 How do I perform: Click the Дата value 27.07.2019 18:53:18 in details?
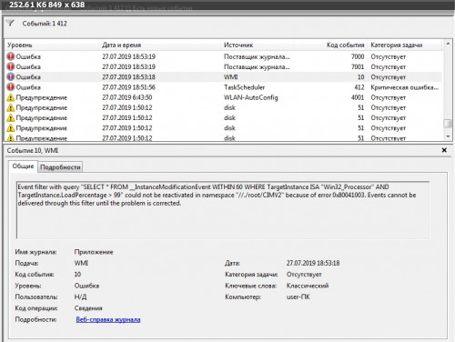pyautogui.click(x=313, y=263)
